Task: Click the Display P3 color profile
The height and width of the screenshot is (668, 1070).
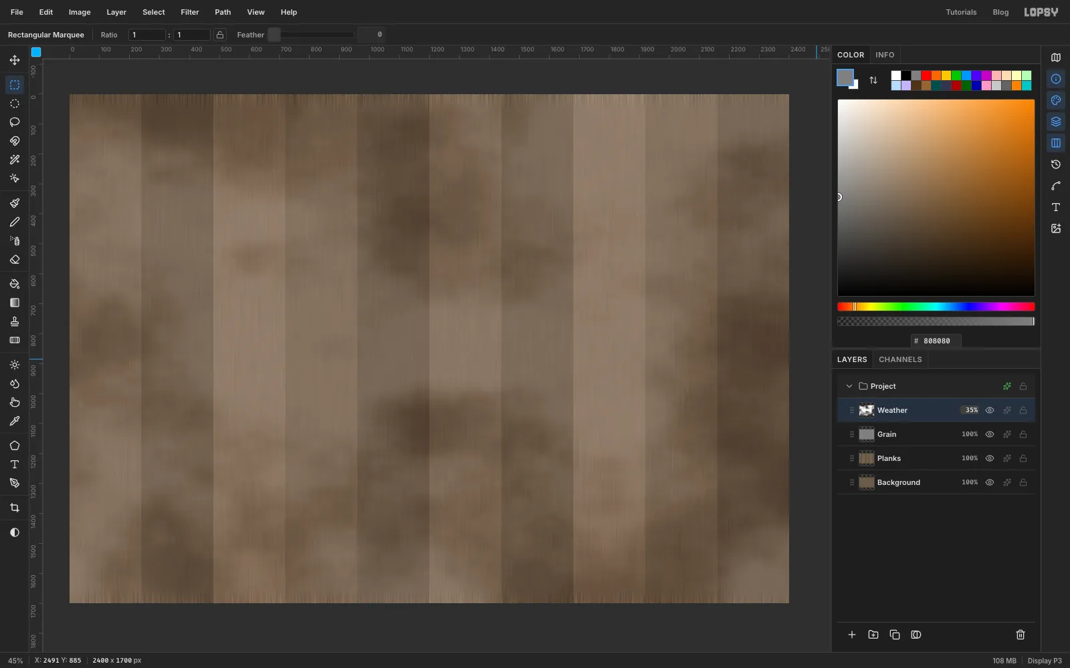Action: [1045, 661]
